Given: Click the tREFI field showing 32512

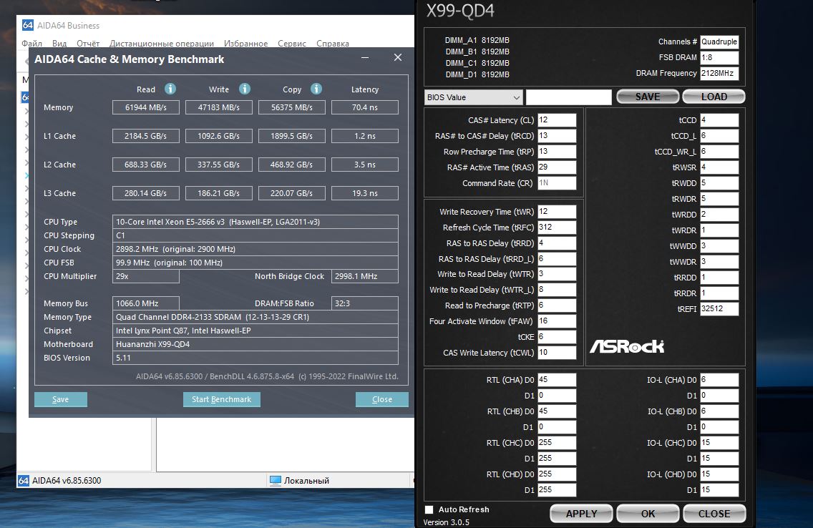Looking at the screenshot, I should coord(719,309).
